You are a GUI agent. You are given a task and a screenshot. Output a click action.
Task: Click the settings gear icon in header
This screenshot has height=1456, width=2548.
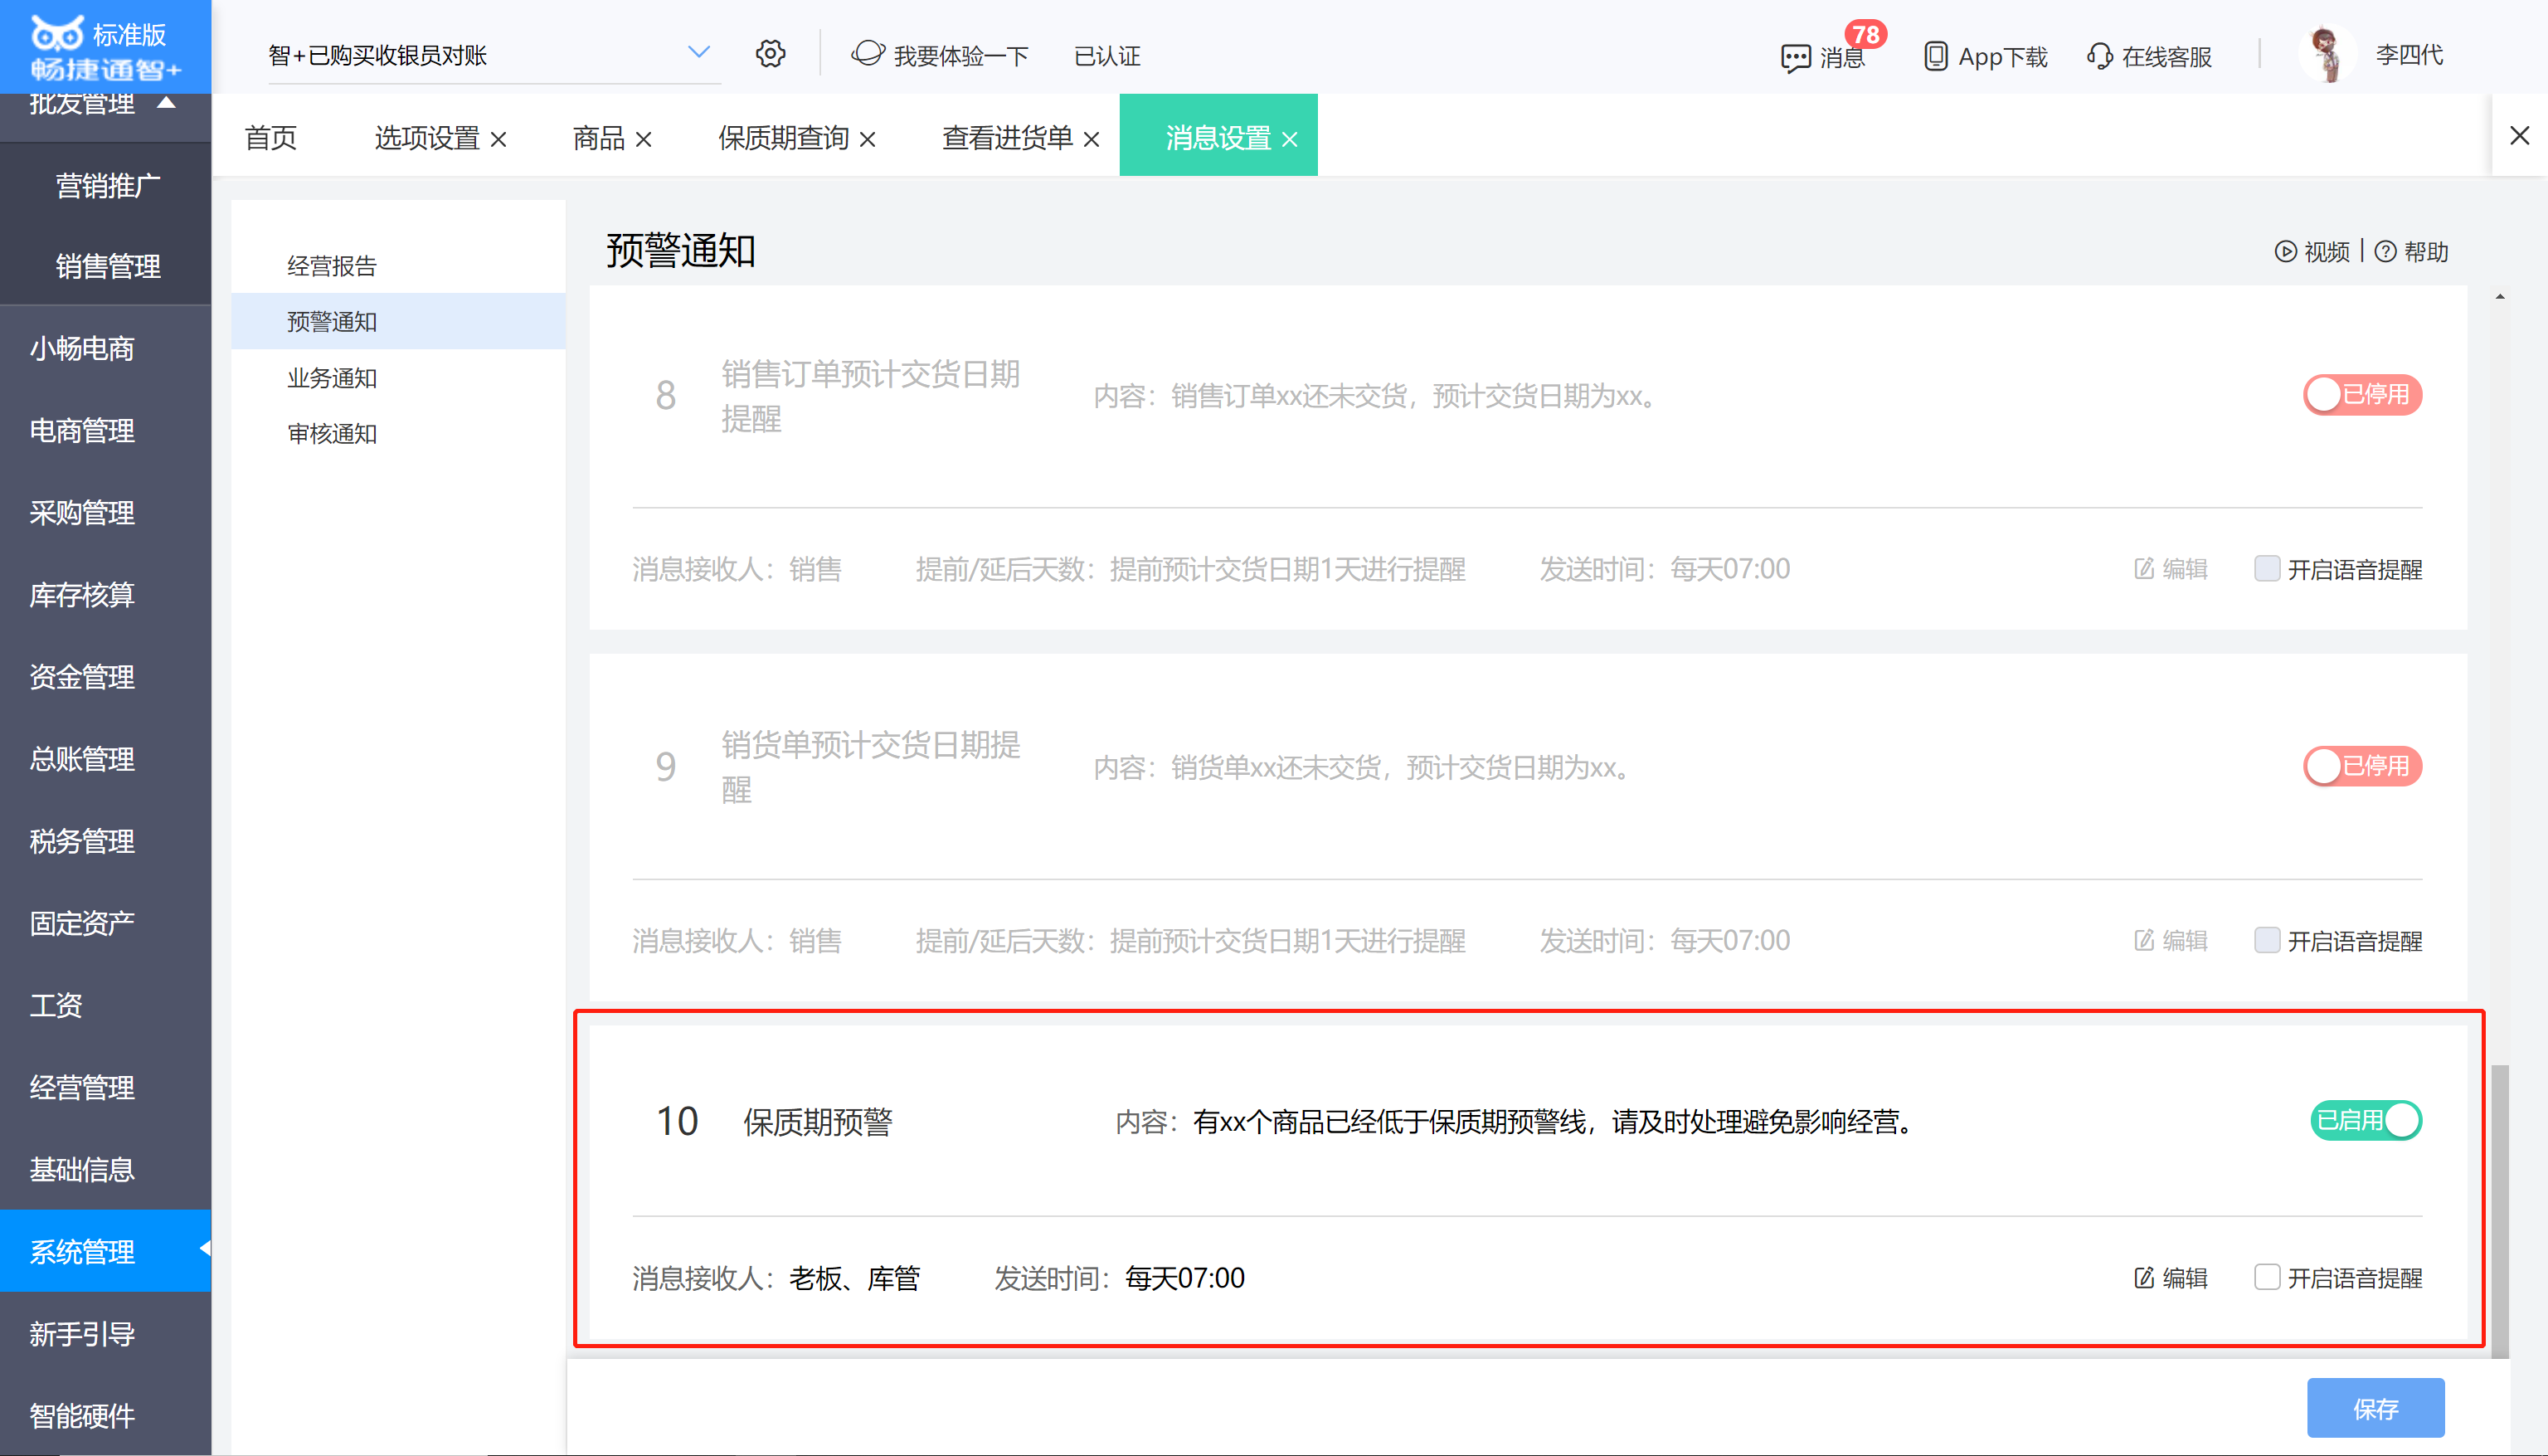coord(770,54)
